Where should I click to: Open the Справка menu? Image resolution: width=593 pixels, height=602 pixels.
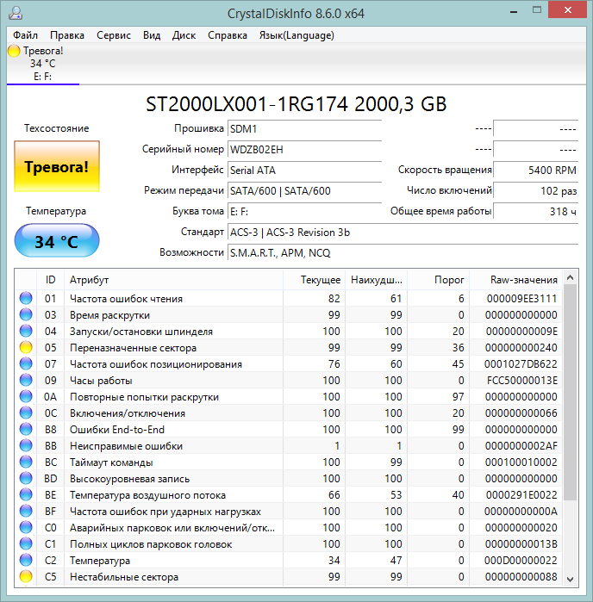tap(228, 35)
